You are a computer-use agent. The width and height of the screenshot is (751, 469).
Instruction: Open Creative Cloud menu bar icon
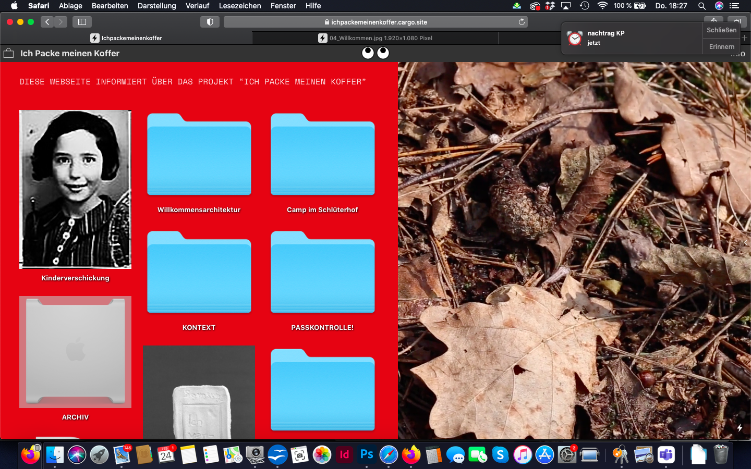tap(535, 6)
